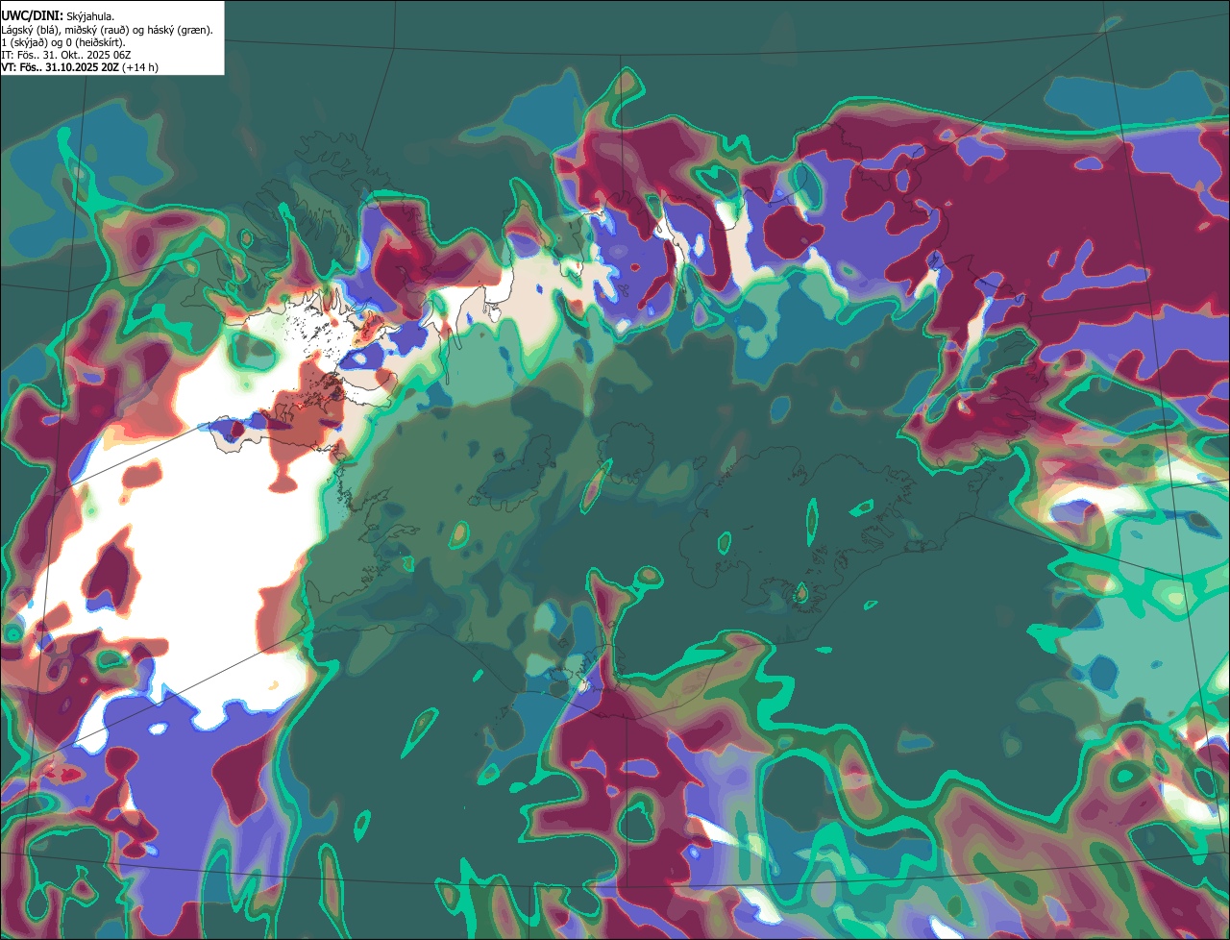Click the 'UWC/DINI:' bold title text
Screen dimensions: 1230x940
[x=32, y=16]
